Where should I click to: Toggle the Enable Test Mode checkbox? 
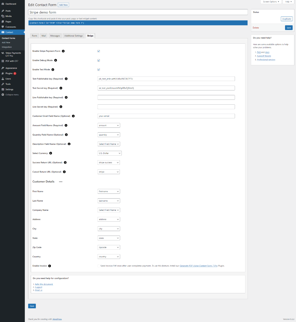[99, 69]
